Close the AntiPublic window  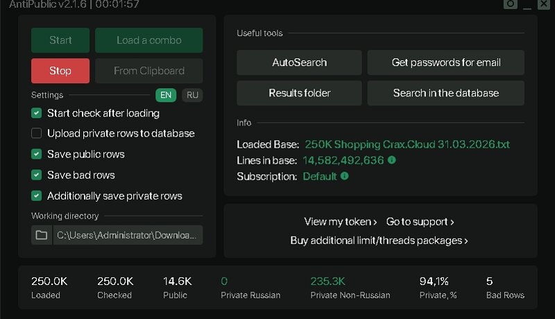(x=543, y=4)
